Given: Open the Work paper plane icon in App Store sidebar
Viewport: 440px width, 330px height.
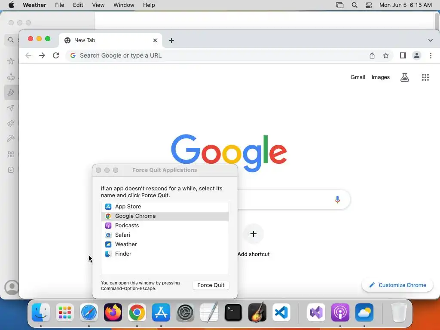Looking at the screenshot, I should (x=11, y=108).
